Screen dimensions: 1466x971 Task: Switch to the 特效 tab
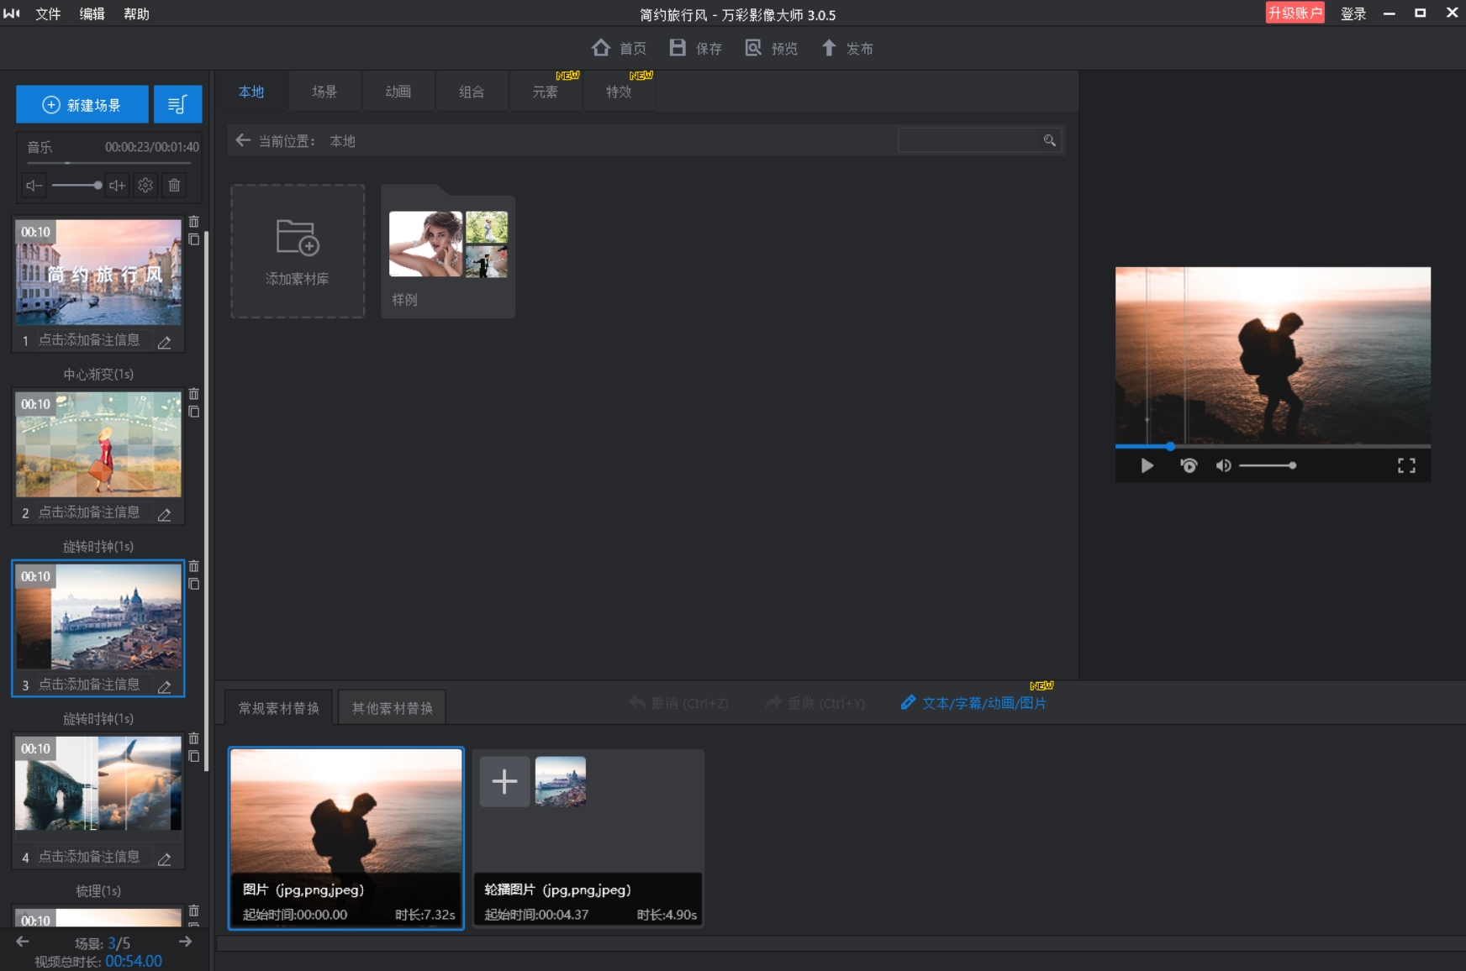[x=619, y=92]
